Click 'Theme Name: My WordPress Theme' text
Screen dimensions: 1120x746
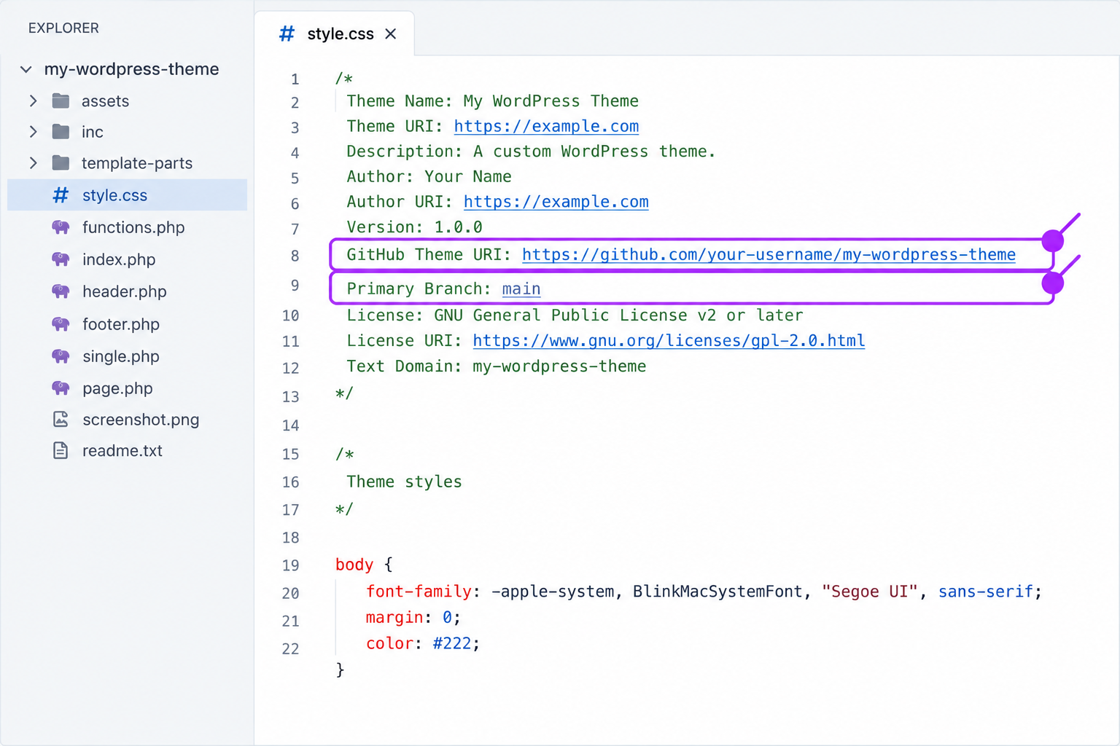click(x=492, y=101)
